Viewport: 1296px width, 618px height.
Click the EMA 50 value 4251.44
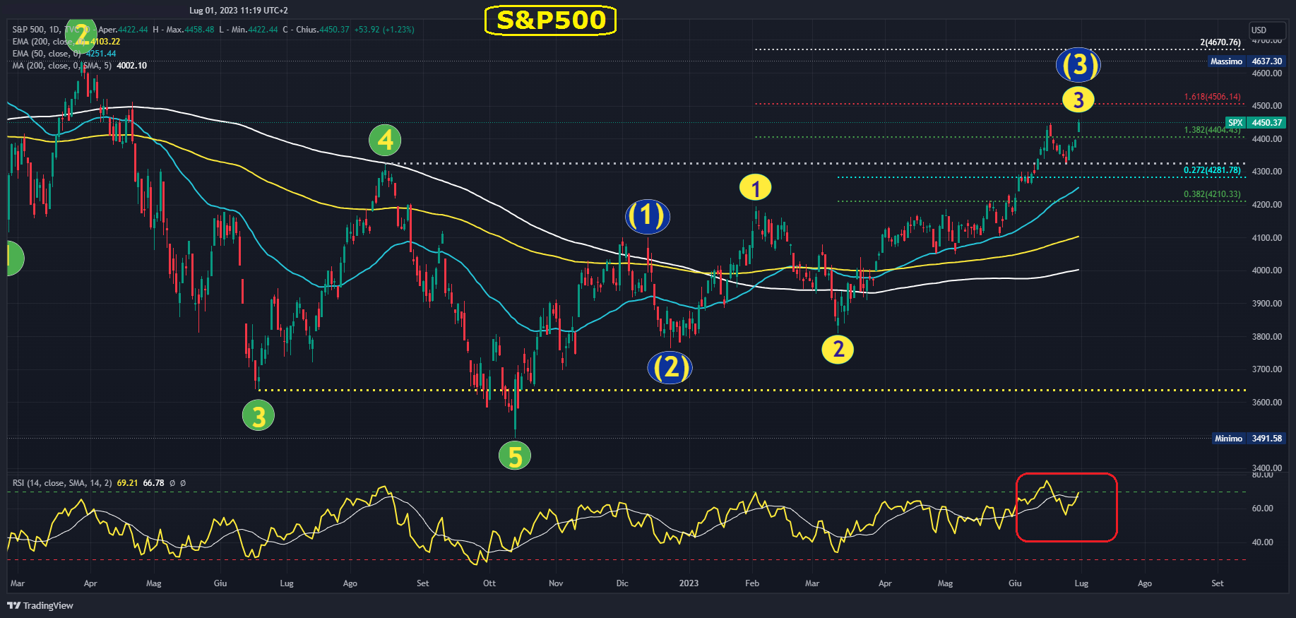pyautogui.click(x=101, y=54)
